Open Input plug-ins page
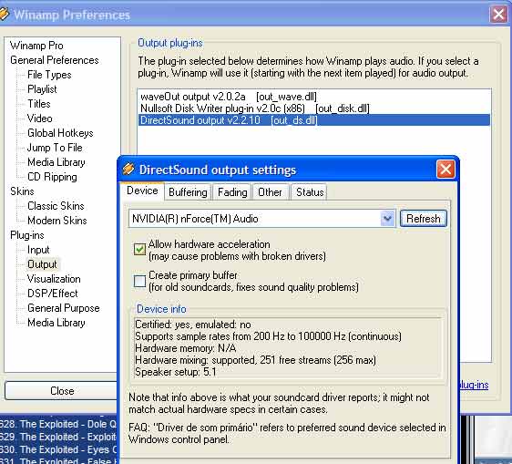Image resolution: width=512 pixels, height=464 pixels. coord(38,250)
